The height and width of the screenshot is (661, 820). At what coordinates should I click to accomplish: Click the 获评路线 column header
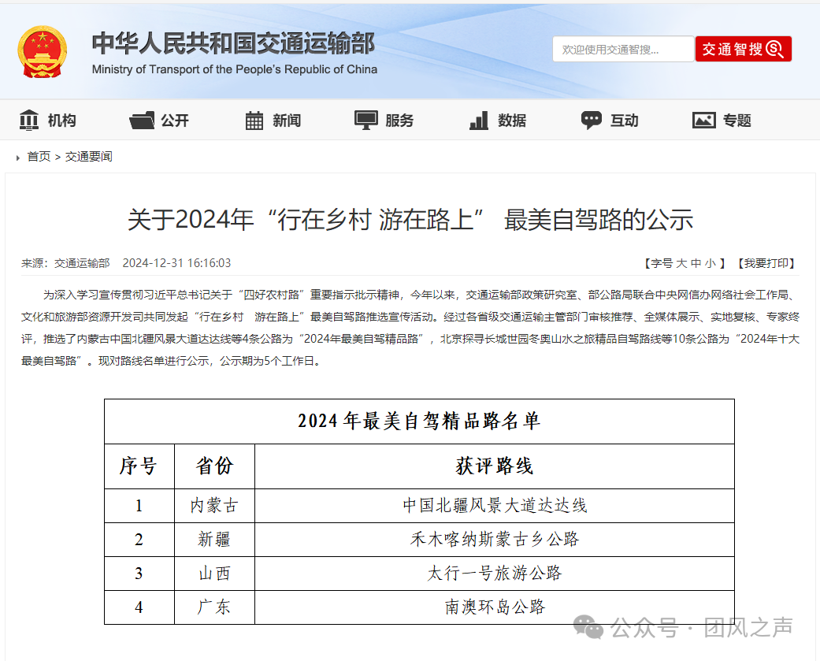pyautogui.click(x=494, y=466)
